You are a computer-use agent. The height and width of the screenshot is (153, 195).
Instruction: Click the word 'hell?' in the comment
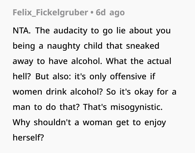tap(22, 76)
